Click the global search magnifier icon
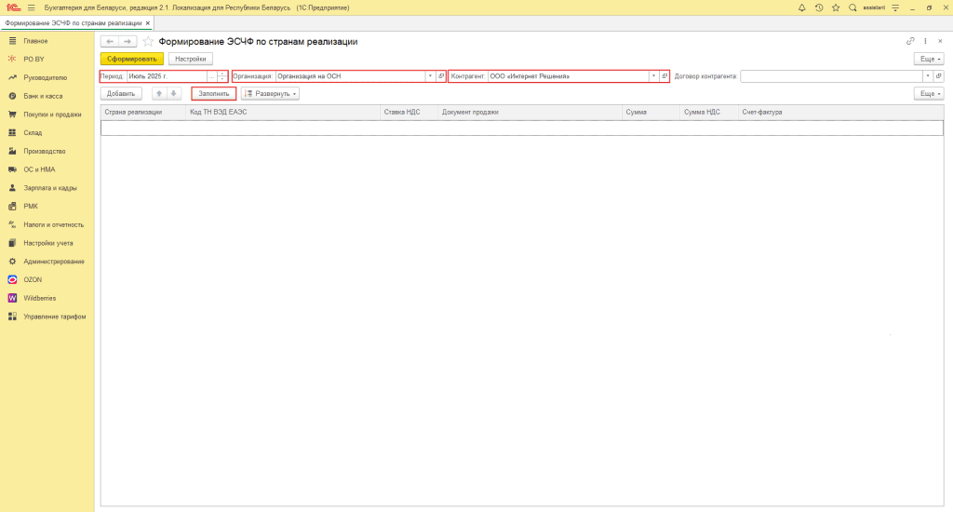The height and width of the screenshot is (512, 953). click(x=852, y=7)
